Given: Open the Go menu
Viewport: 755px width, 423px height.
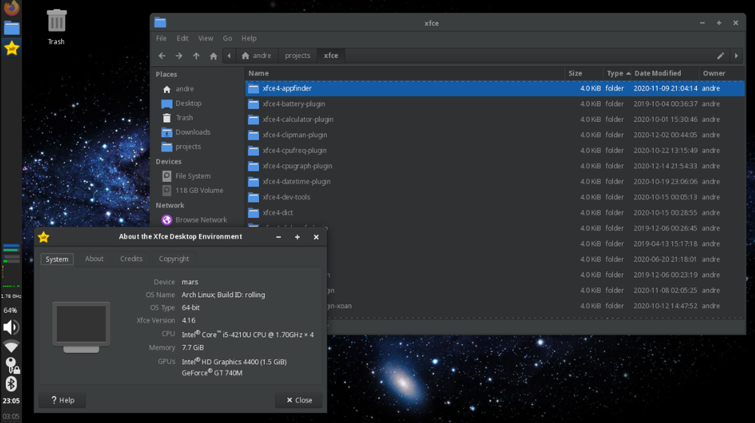Looking at the screenshot, I should (x=227, y=38).
